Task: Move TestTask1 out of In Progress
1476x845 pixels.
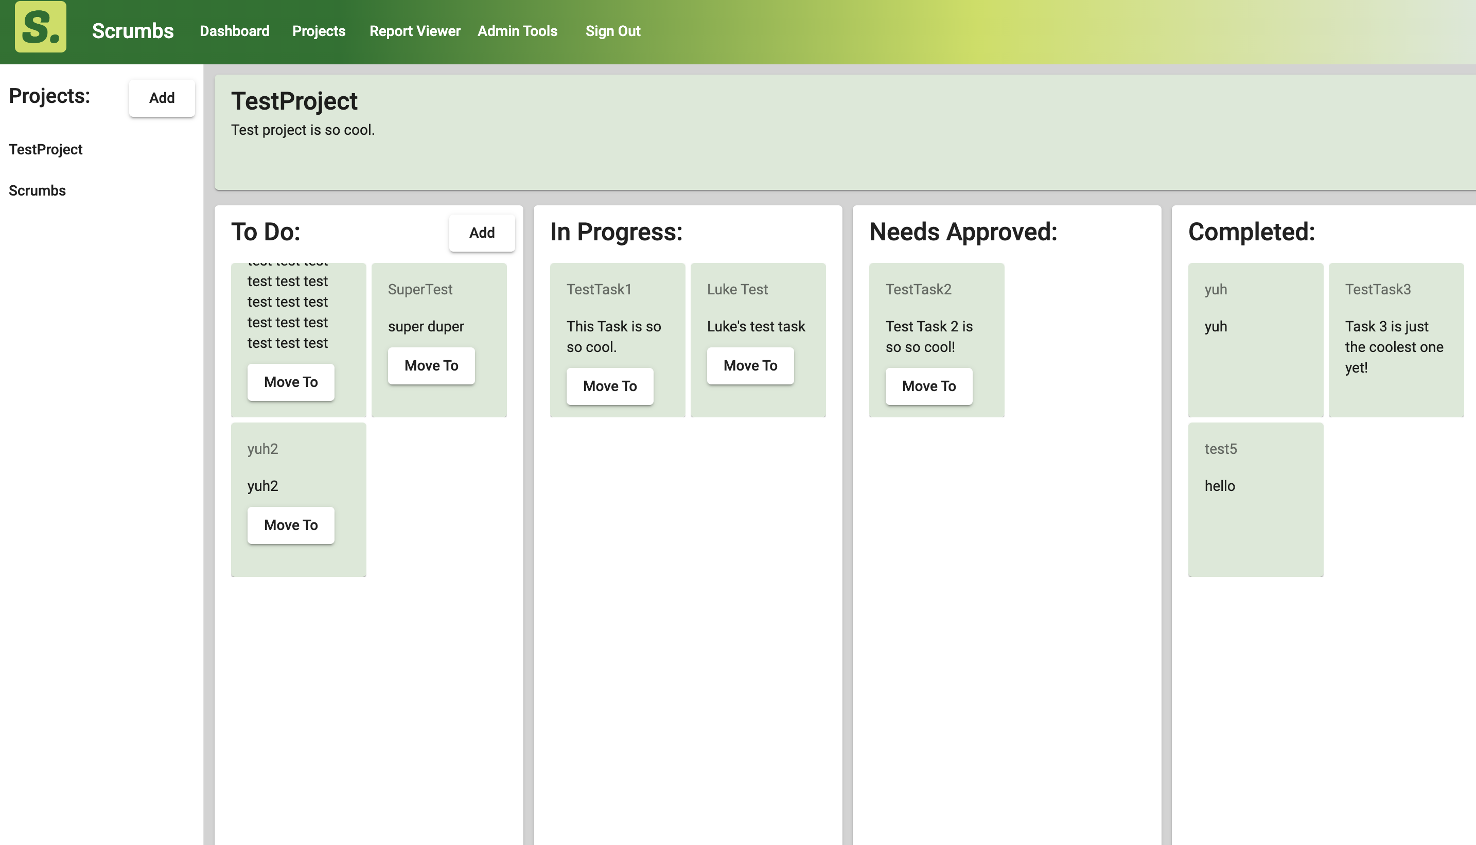Action: tap(610, 386)
